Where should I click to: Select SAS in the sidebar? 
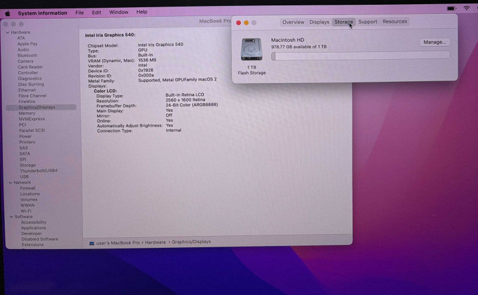pos(23,148)
